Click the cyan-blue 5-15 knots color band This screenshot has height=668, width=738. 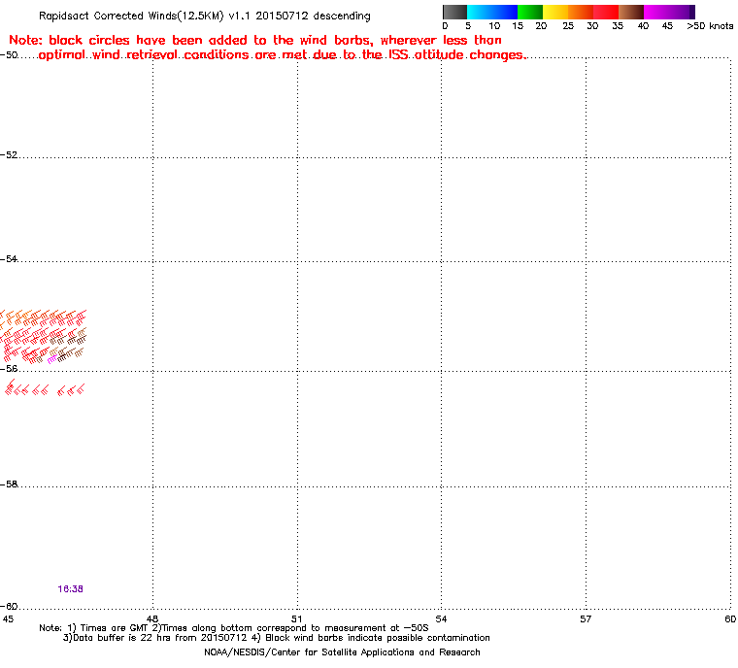coord(492,12)
